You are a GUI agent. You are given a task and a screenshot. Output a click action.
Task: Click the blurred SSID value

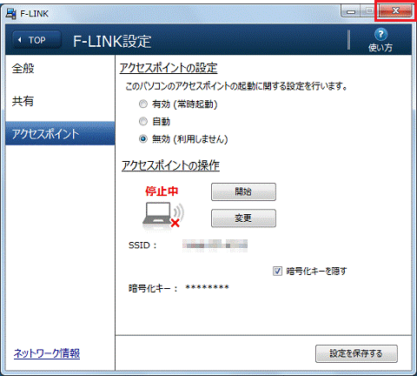(x=215, y=245)
